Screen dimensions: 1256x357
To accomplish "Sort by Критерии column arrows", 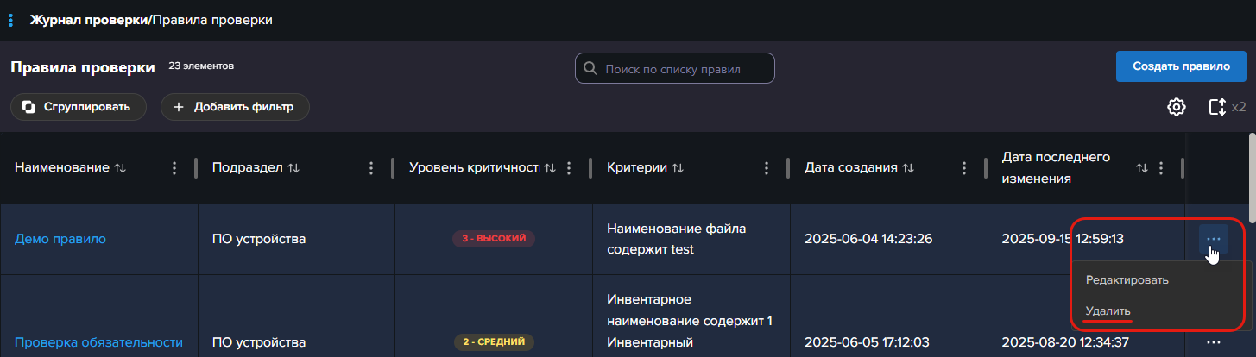I will 678,168.
